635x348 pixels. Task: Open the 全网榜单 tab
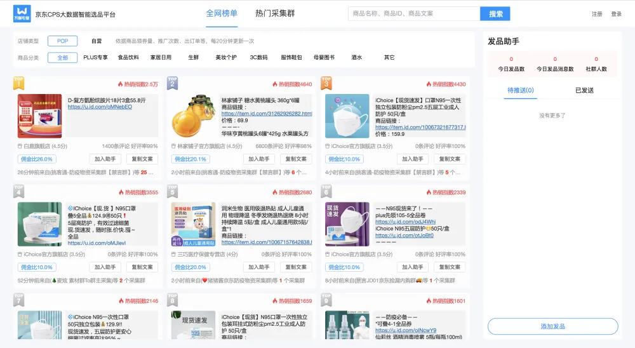pyautogui.click(x=222, y=13)
